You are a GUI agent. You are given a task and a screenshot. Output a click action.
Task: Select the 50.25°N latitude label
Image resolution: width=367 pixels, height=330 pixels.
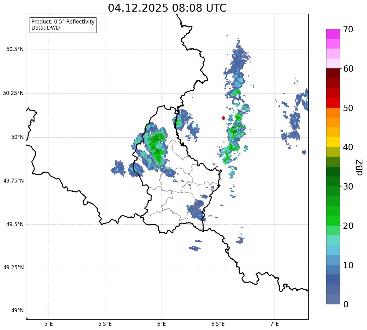(13, 93)
